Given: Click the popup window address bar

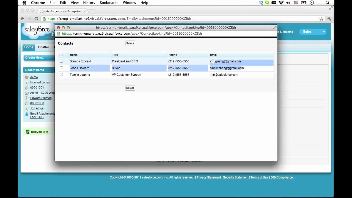Looking at the screenshot, I should tap(166, 34).
